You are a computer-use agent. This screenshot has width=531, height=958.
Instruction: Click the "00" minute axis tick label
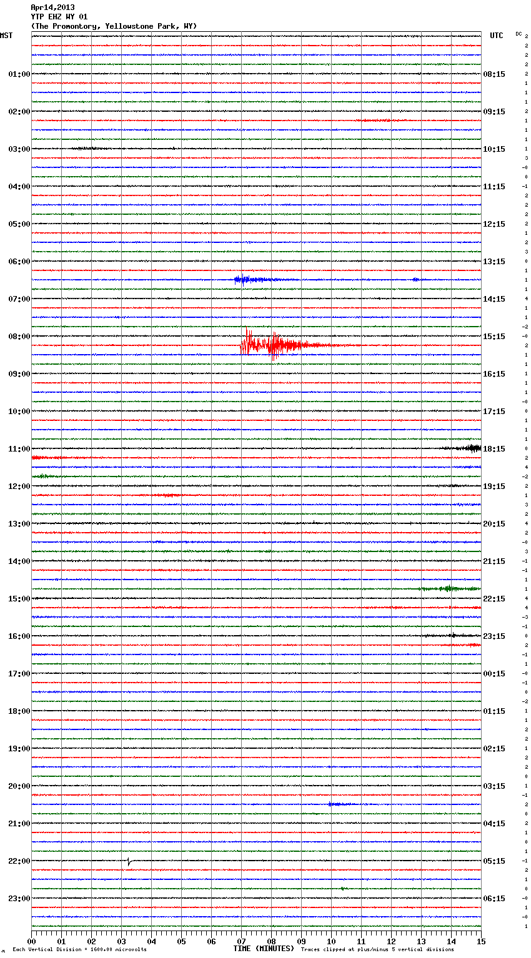click(x=32, y=942)
